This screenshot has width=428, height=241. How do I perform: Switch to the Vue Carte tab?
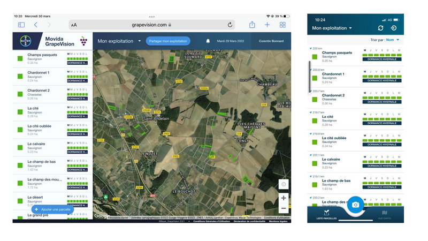384,214
